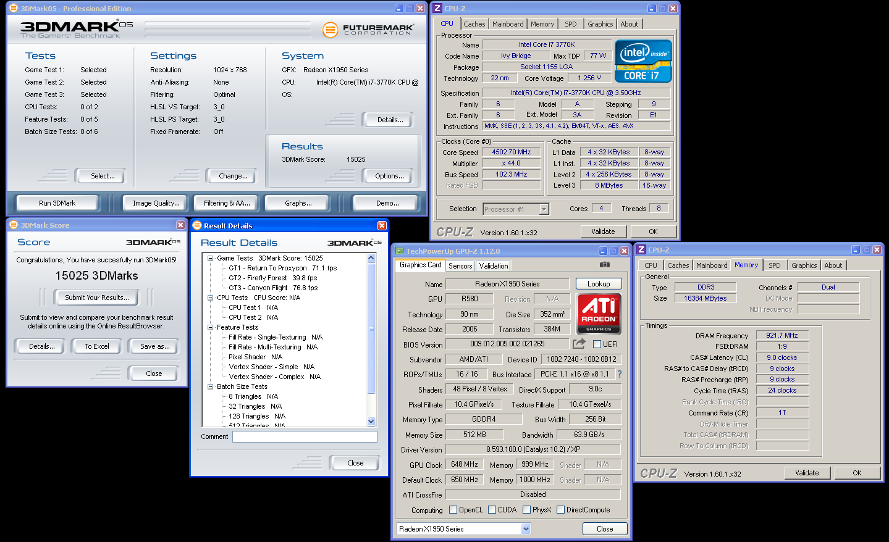
Task: Toggle the UEFI checkbox in GPU-Z
Action: 597,344
